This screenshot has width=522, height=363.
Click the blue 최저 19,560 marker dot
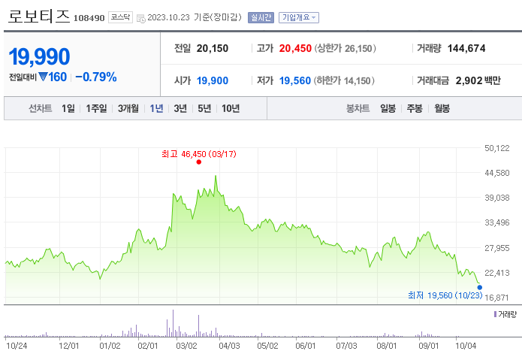[x=480, y=287]
